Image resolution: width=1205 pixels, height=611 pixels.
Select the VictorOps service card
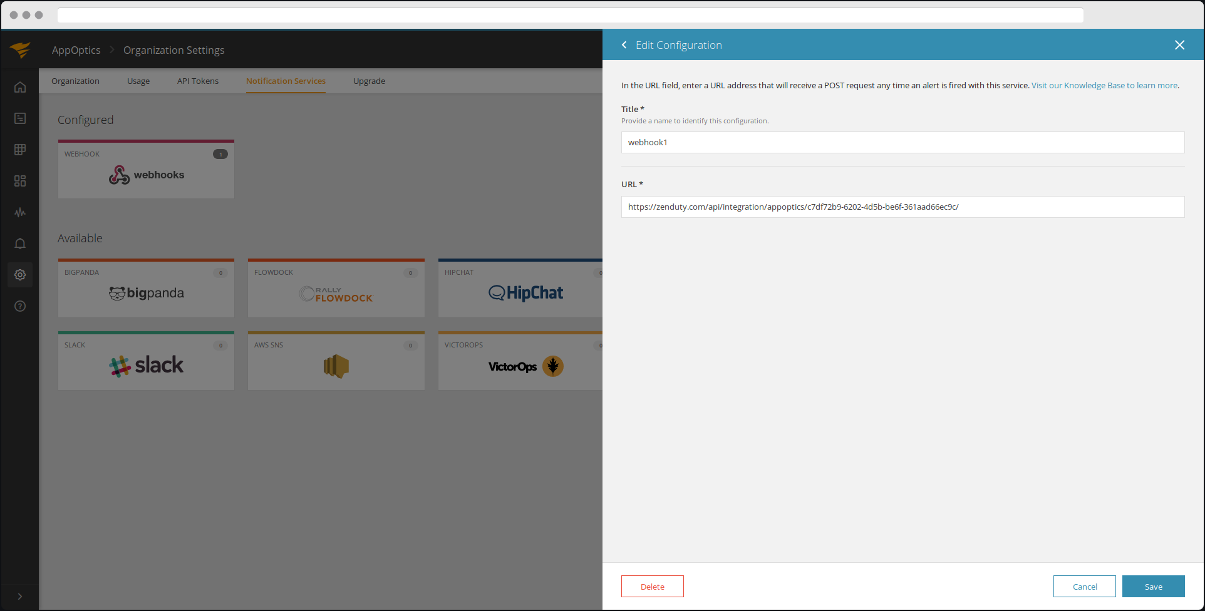[x=520, y=361]
